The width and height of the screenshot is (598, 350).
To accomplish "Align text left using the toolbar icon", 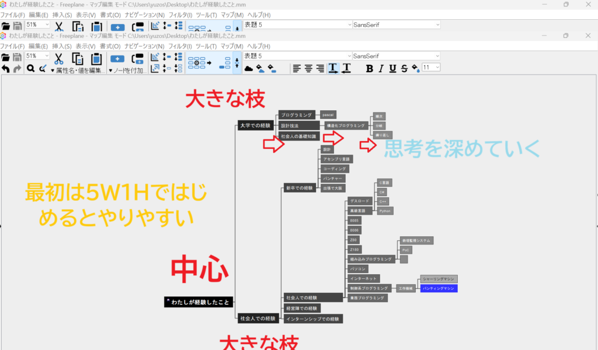I will point(297,68).
